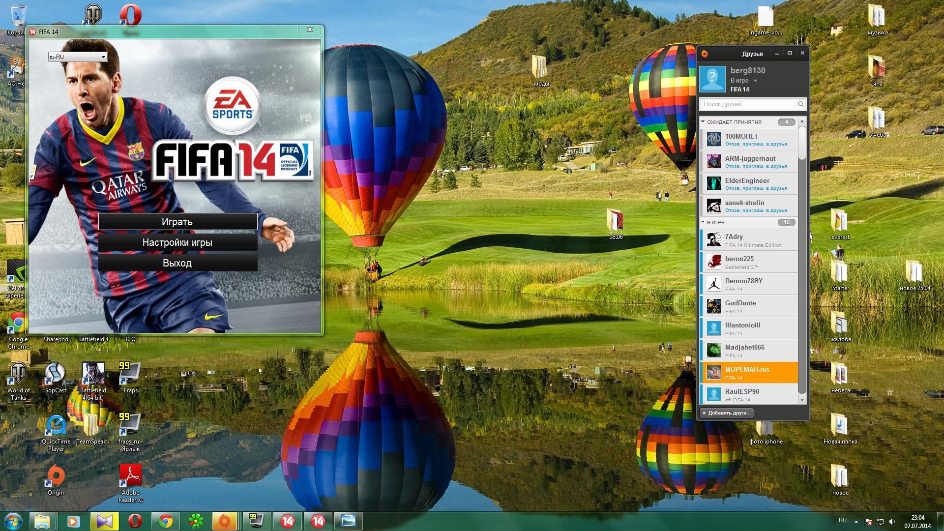Image resolution: width=944 pixels, height=531 pixels.
Task: Click berg8130 profile avatar
Action: [x=712, y=79]
